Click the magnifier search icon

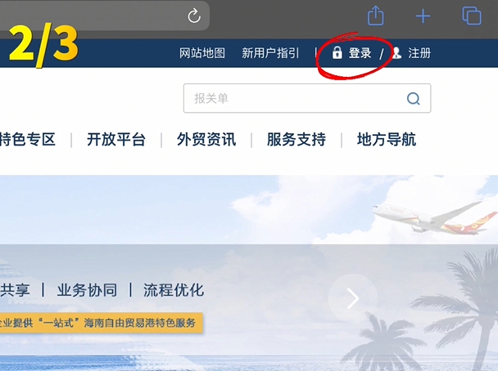point(413,99)
